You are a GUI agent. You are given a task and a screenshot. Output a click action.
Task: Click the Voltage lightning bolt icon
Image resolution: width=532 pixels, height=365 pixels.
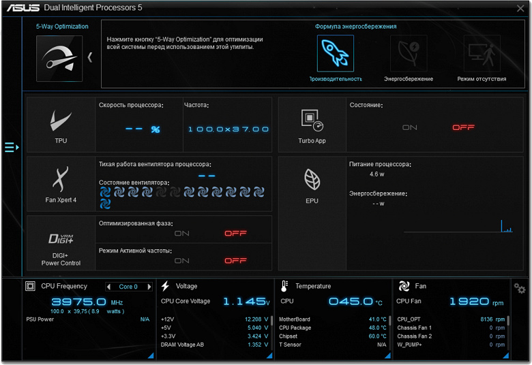[165, 286]
